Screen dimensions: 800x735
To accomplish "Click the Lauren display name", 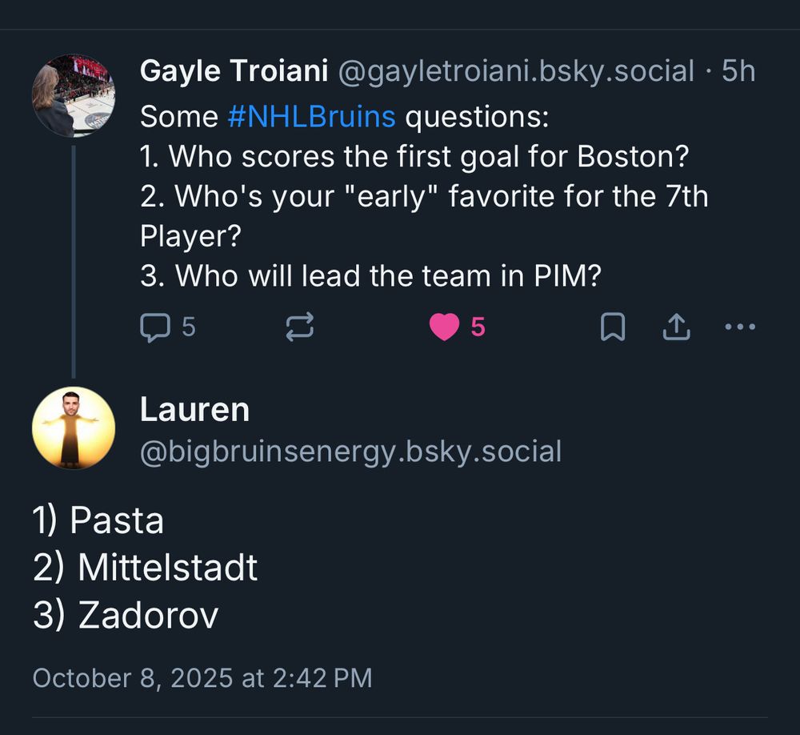I will (194, 410).
